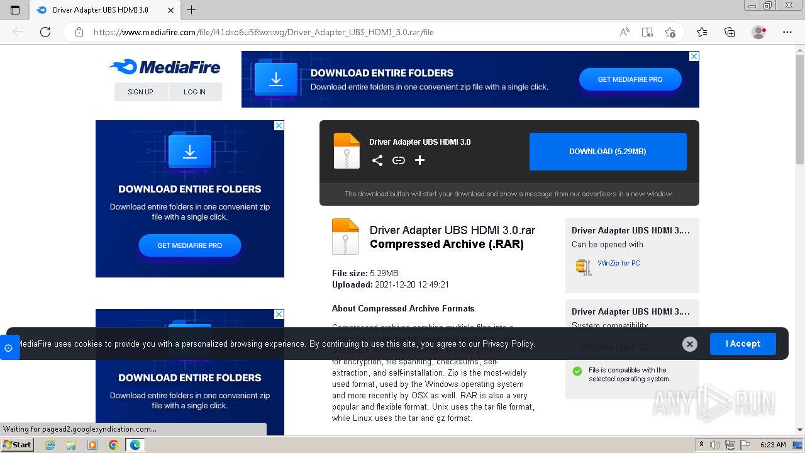Image resolution: width=805 pixels, height=453 pixels.
Task: Click the volume tray icon
Action: tap(714, 445)
